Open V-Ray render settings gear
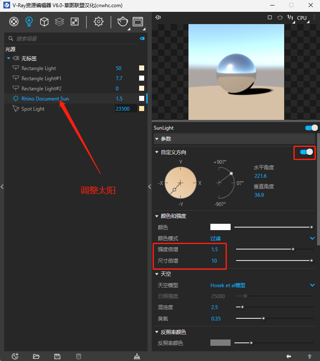Image resolution: width=320 pixels, height=361 pixels. [x=99, y=22]
